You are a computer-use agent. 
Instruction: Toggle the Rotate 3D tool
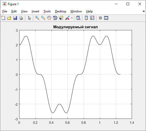(55, 18)
